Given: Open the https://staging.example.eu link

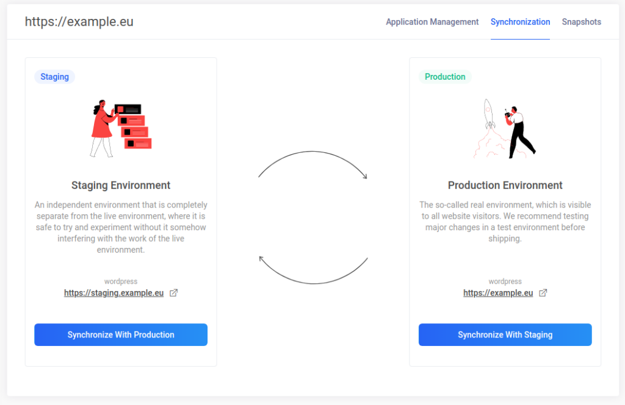Looking at the screenshot, I should tap(114, 293).
